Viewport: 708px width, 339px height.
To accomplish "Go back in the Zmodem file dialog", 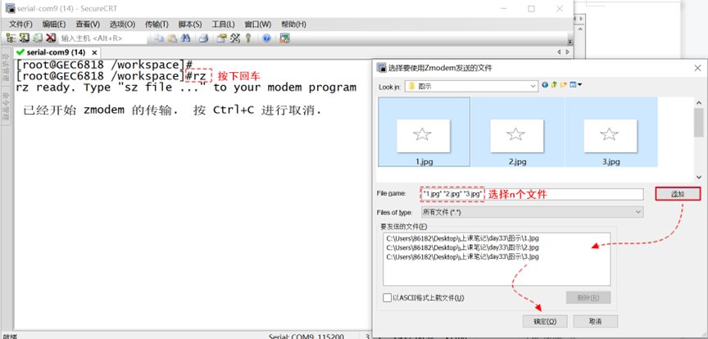I will coord(545,85).
